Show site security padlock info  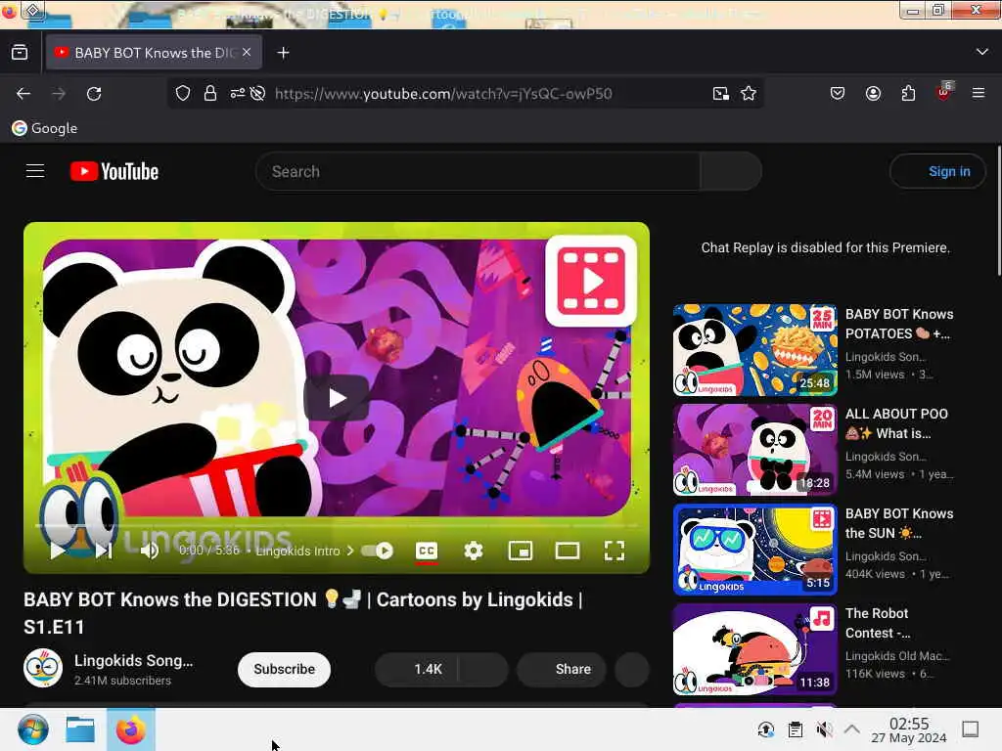pos(209,93)
